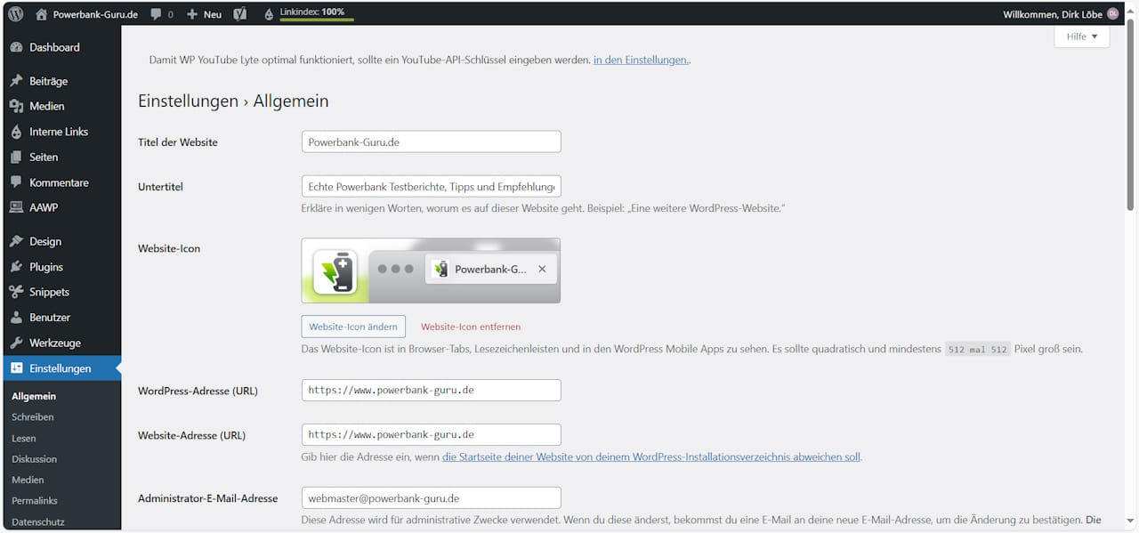Image resolution: width=1139 pixels, height=533 pixels.
Task: Click the AAWP laptop icon
Action: point(16,207)
